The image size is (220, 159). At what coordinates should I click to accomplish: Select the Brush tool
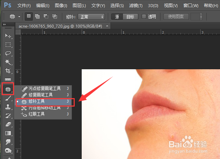tap(8, 98)
